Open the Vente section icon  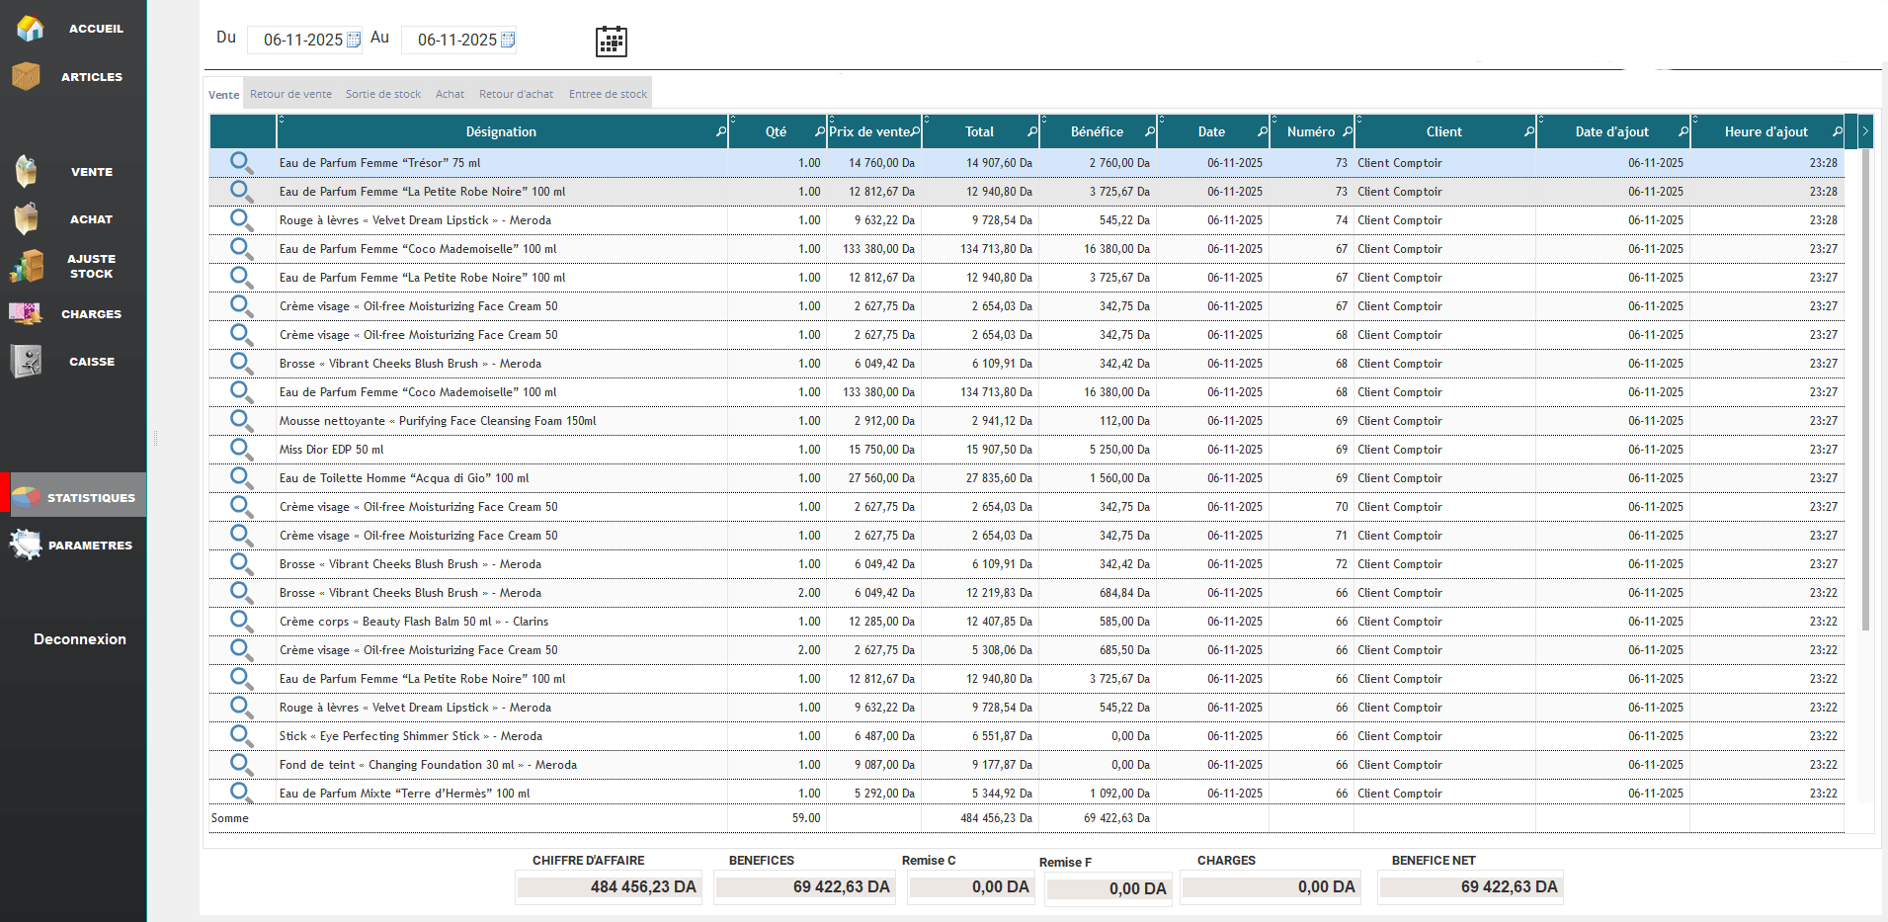27,171
